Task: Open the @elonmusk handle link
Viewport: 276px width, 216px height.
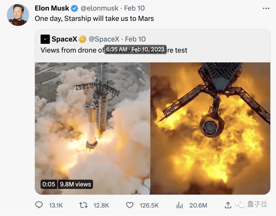Action: tap(99, 8)
